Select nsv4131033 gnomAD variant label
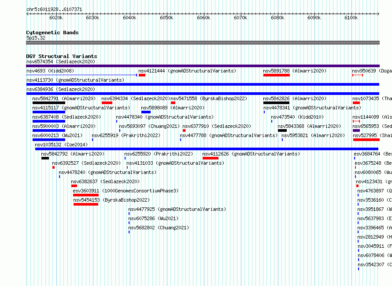 [x=175, y=163]
